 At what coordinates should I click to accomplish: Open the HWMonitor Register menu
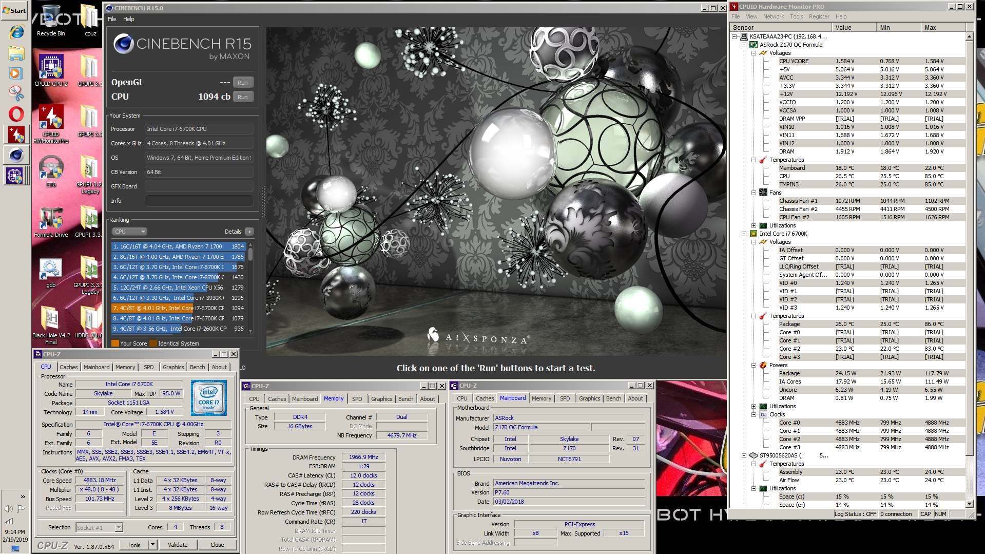pos(819,16)
